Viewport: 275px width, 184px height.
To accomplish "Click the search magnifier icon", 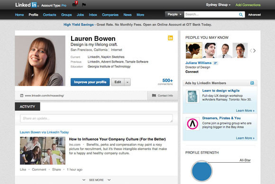I will [241, 15].
